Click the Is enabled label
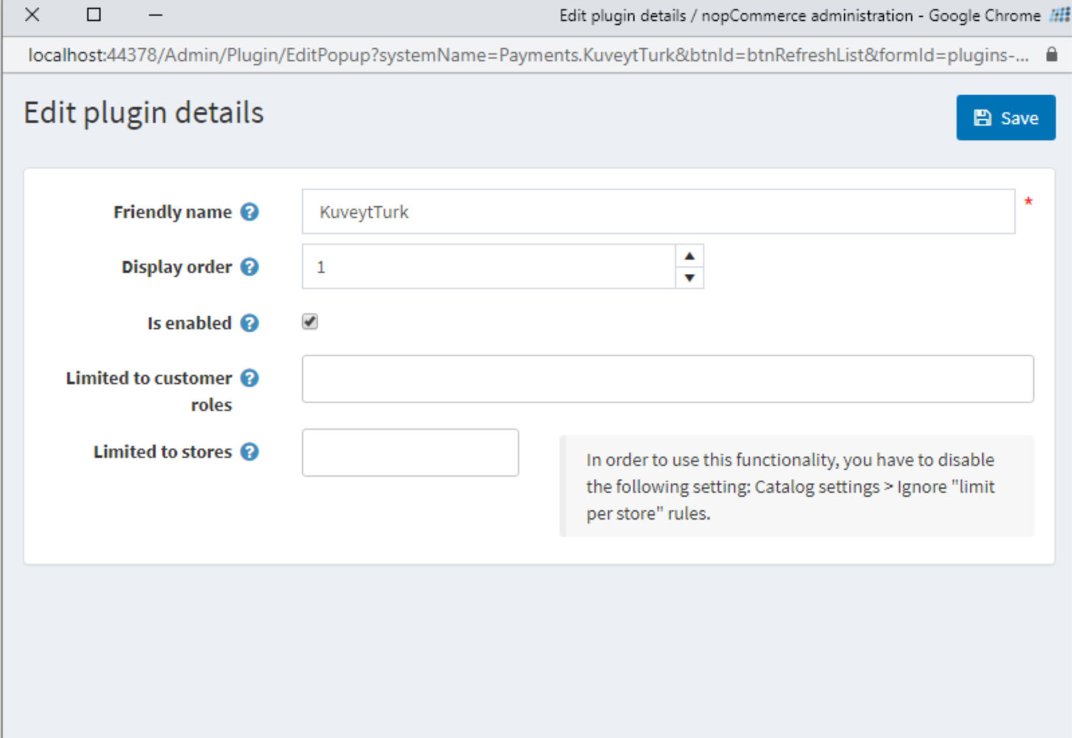The width and height of the screenshot is (1072, 738). click(190, 323)
